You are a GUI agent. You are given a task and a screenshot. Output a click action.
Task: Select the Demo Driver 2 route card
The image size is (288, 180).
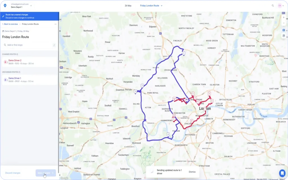(30, 62)
